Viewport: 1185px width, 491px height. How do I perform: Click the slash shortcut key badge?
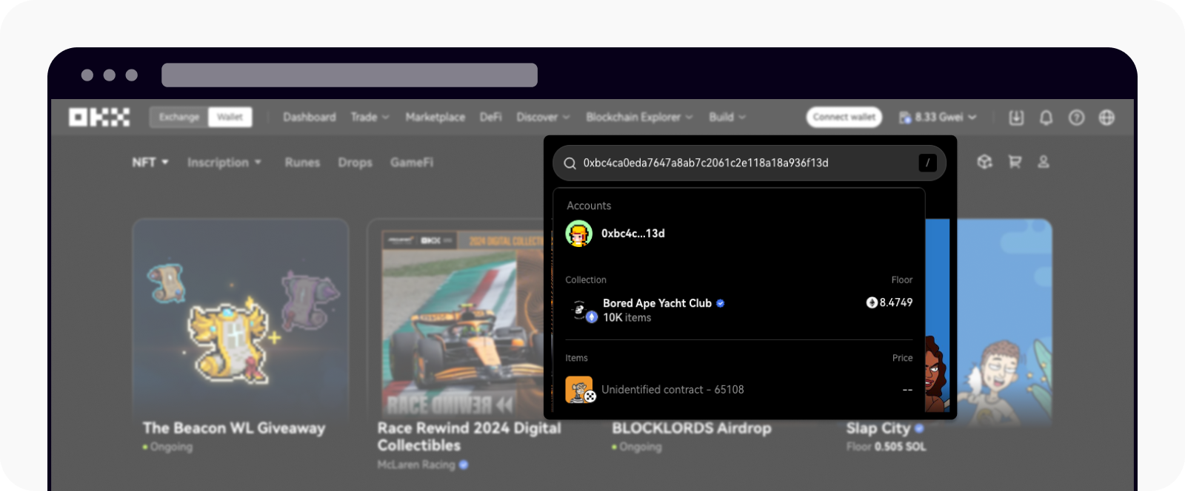(x=927, y=163)
